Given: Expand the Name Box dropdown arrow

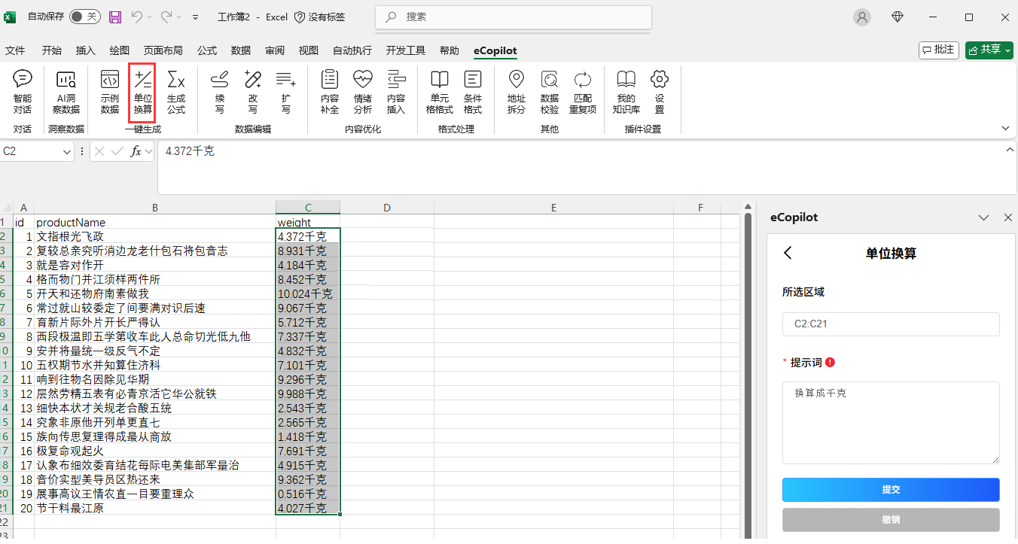Looking at the screenshot, I should [x=66, y=152].
